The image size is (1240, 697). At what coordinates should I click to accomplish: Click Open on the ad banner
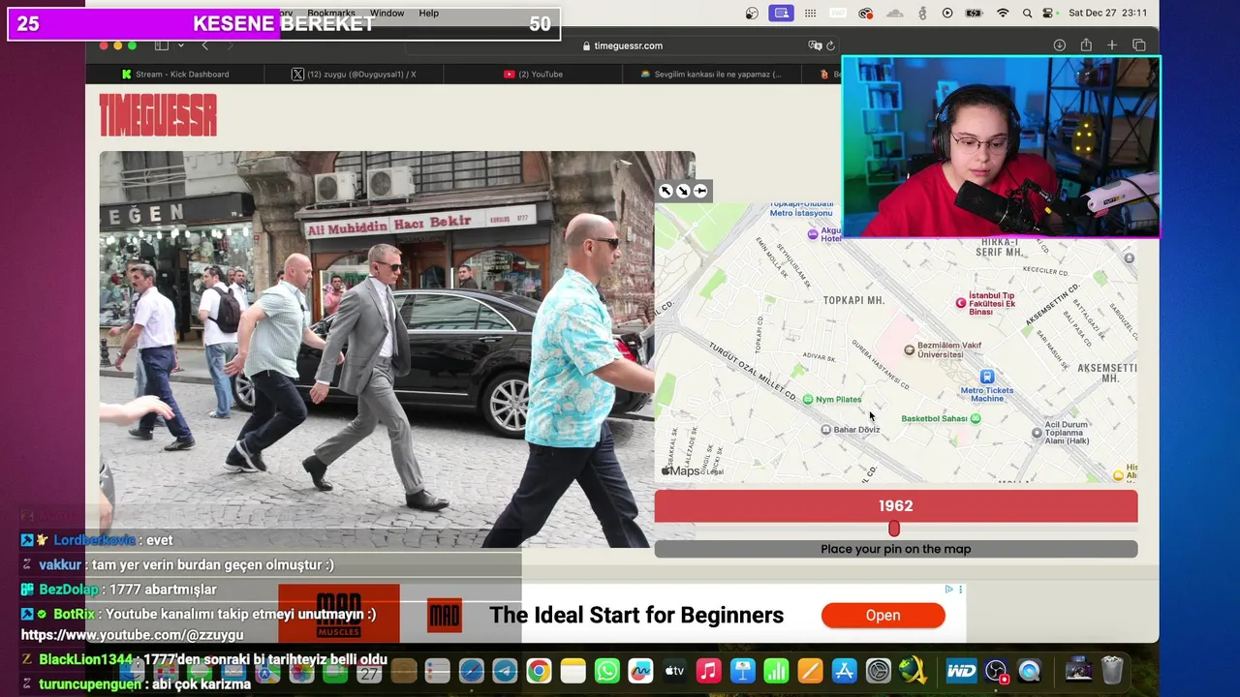point(883,616)
